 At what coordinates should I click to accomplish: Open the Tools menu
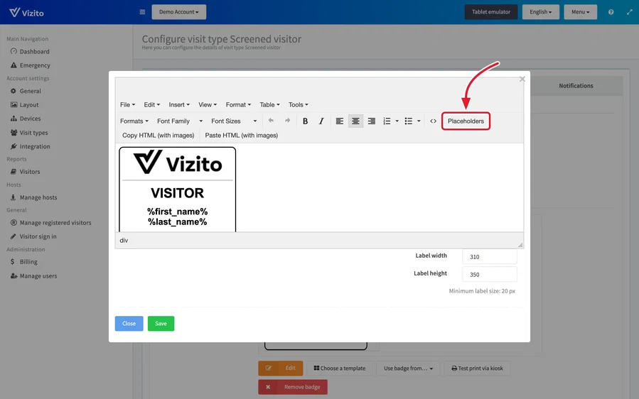299,104
